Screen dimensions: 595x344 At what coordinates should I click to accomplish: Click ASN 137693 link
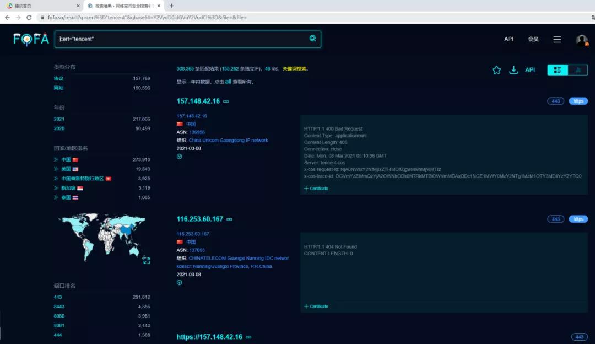197,250
